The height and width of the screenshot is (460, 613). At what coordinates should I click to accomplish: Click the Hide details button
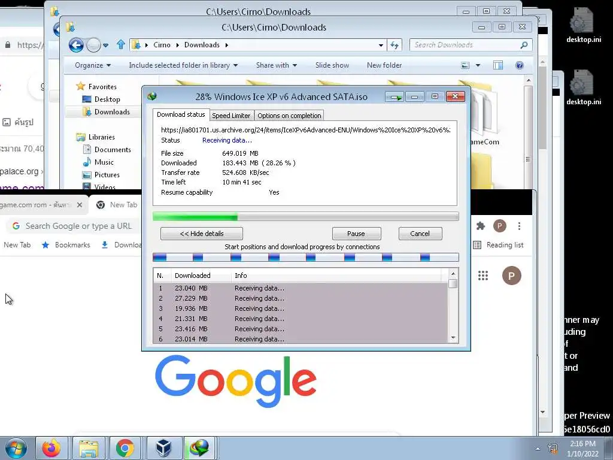click(202, 234)
